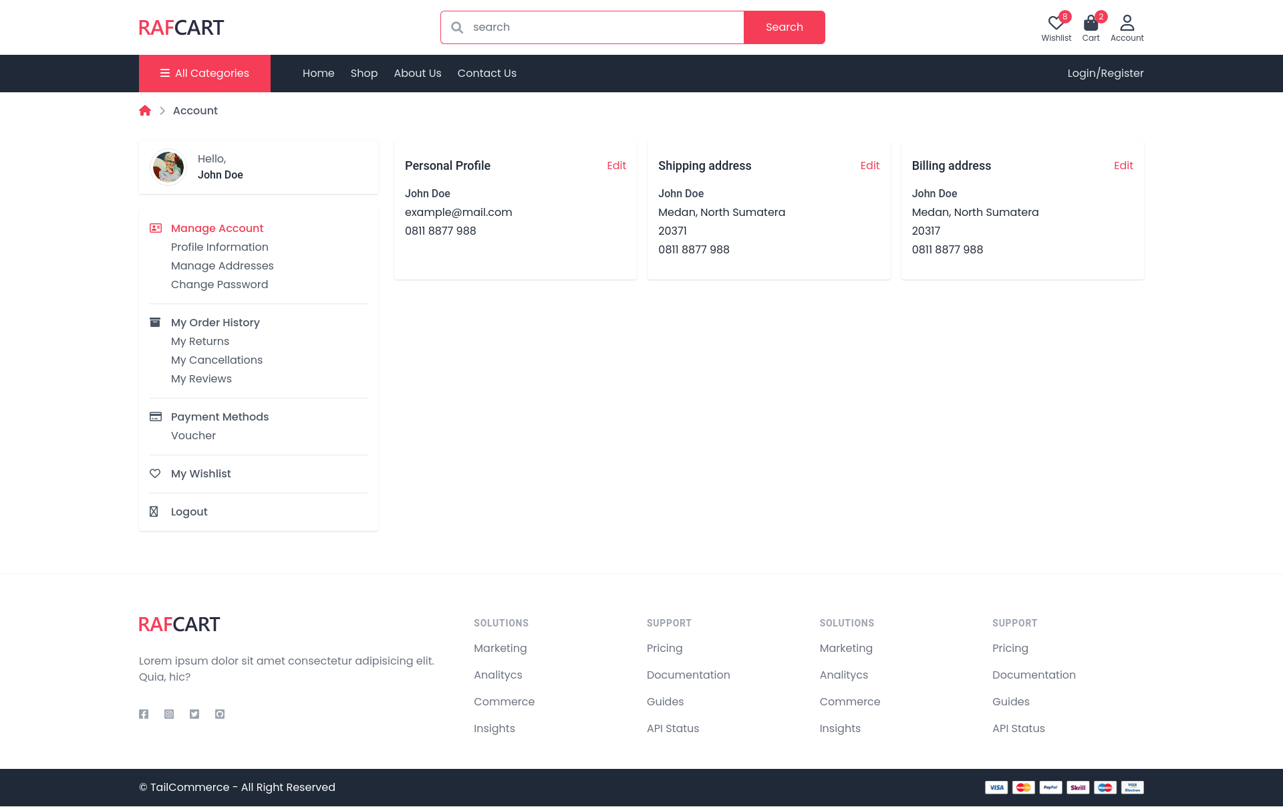Open the Shop menu item
This screenshot has height=807, width=1283.
coord(364,74)
